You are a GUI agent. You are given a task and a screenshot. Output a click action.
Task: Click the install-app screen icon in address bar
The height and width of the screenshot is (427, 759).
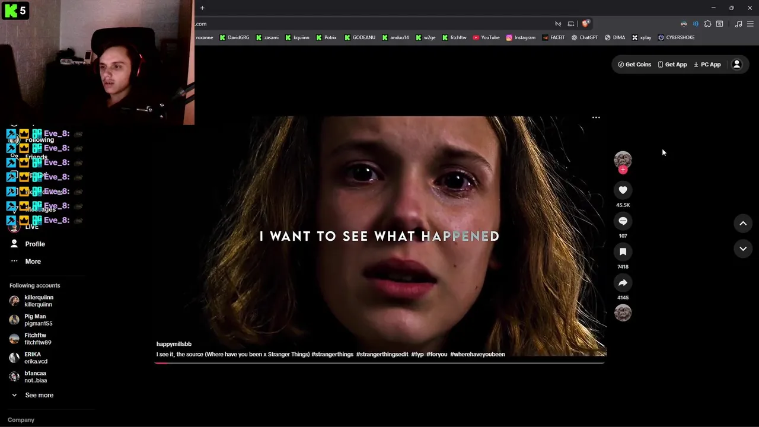571,24
